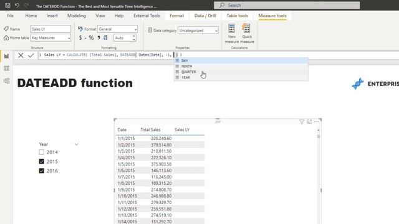This screenshot has height=224, width=399.
Task: Sort by the Date column header
Action: tap(122, 130)
